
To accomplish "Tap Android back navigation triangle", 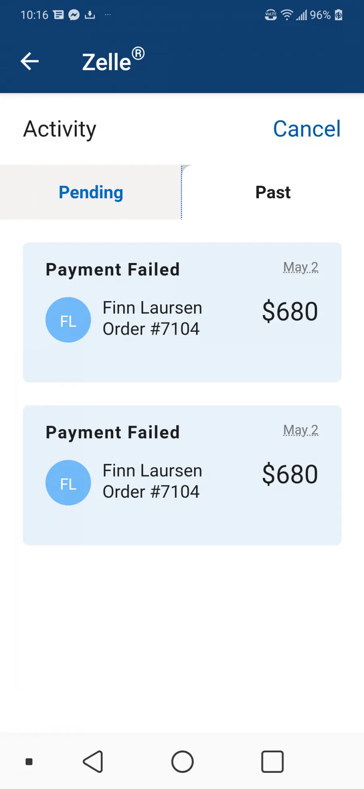I will click(93, 761).
